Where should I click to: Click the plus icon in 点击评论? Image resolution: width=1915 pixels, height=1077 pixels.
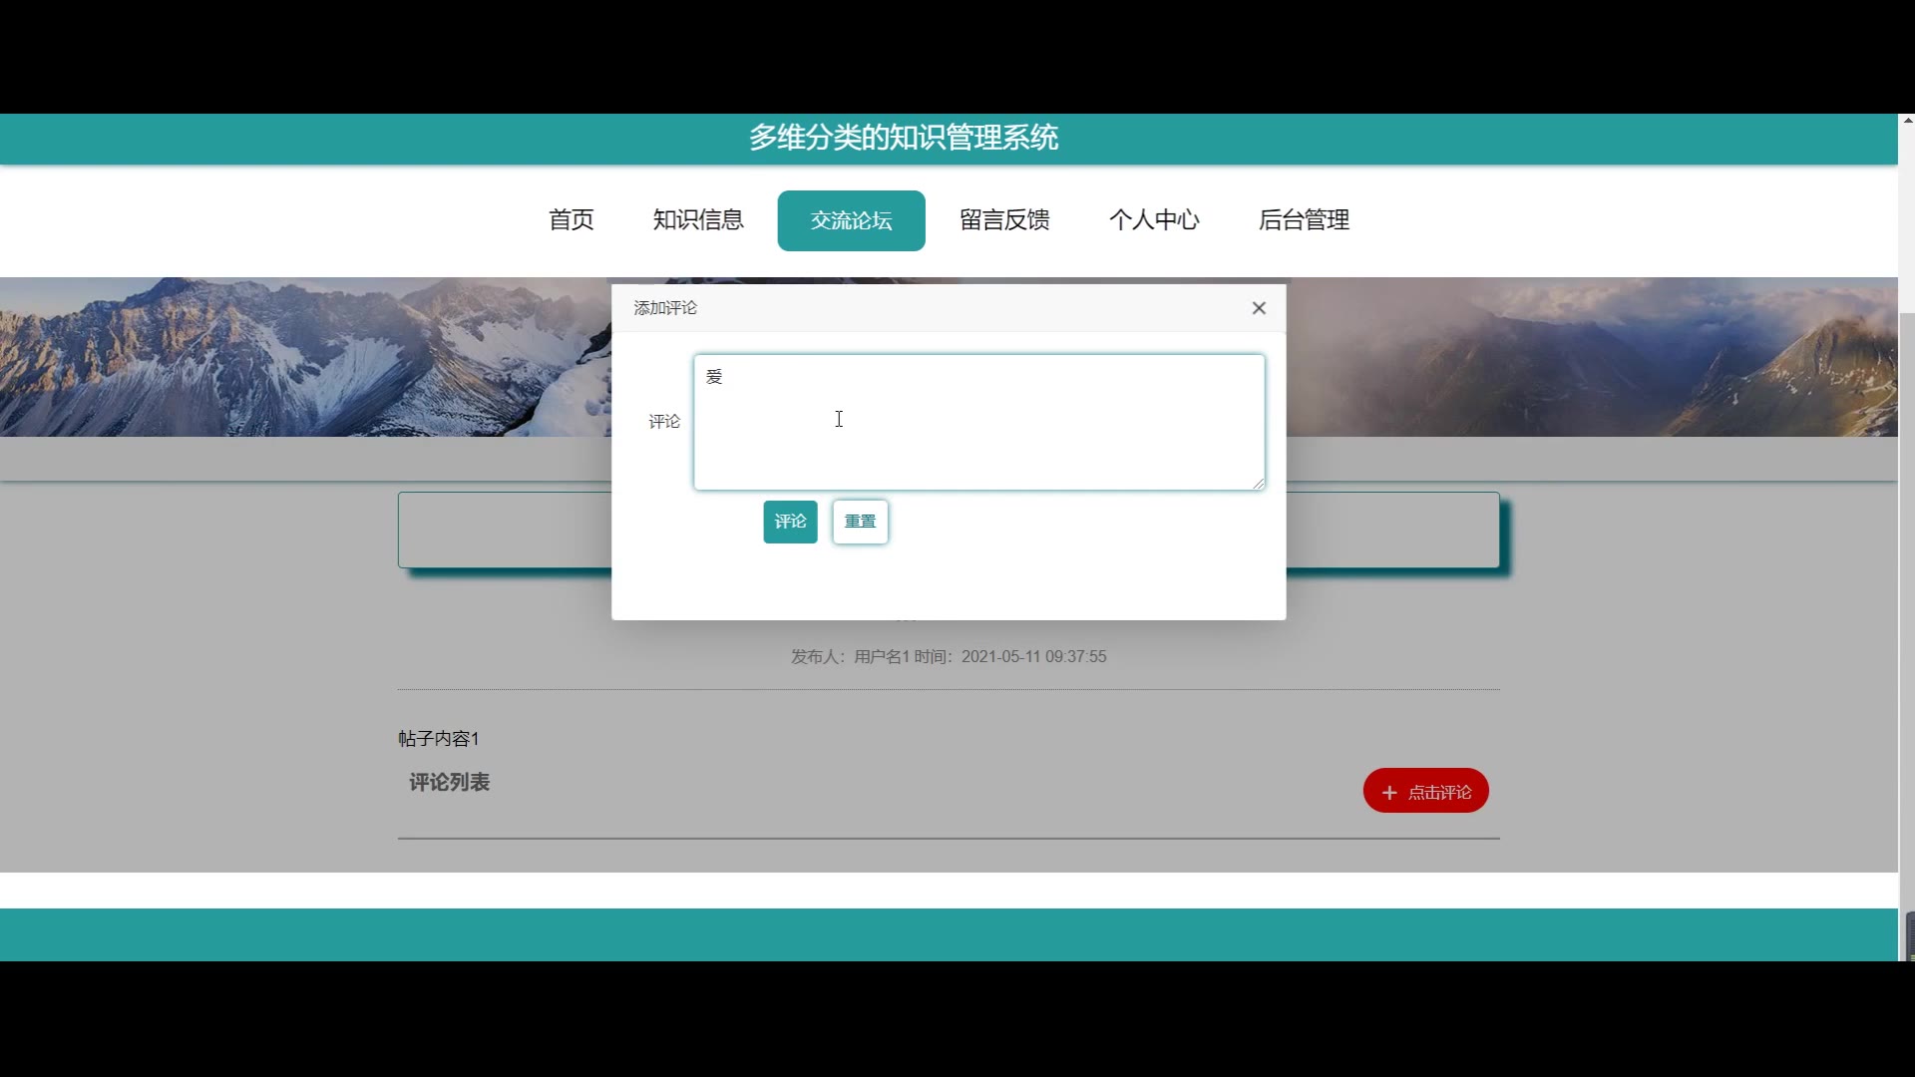[x=1389, y=793]
